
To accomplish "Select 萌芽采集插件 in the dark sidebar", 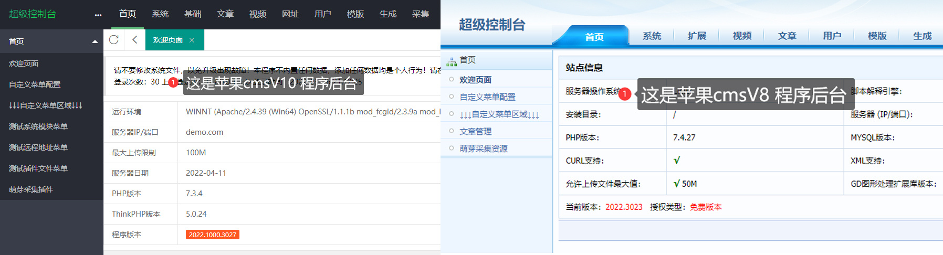I will [31, 189].
